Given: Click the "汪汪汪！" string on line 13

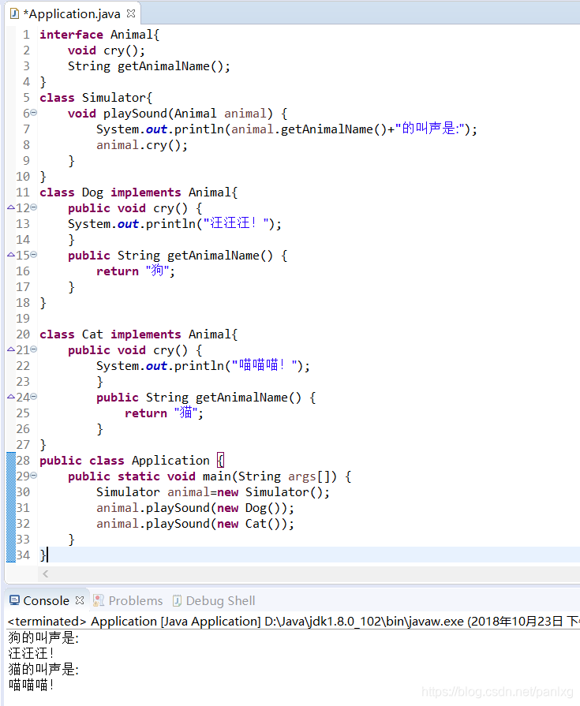Looking at the screenshot, I should point(236,224).
